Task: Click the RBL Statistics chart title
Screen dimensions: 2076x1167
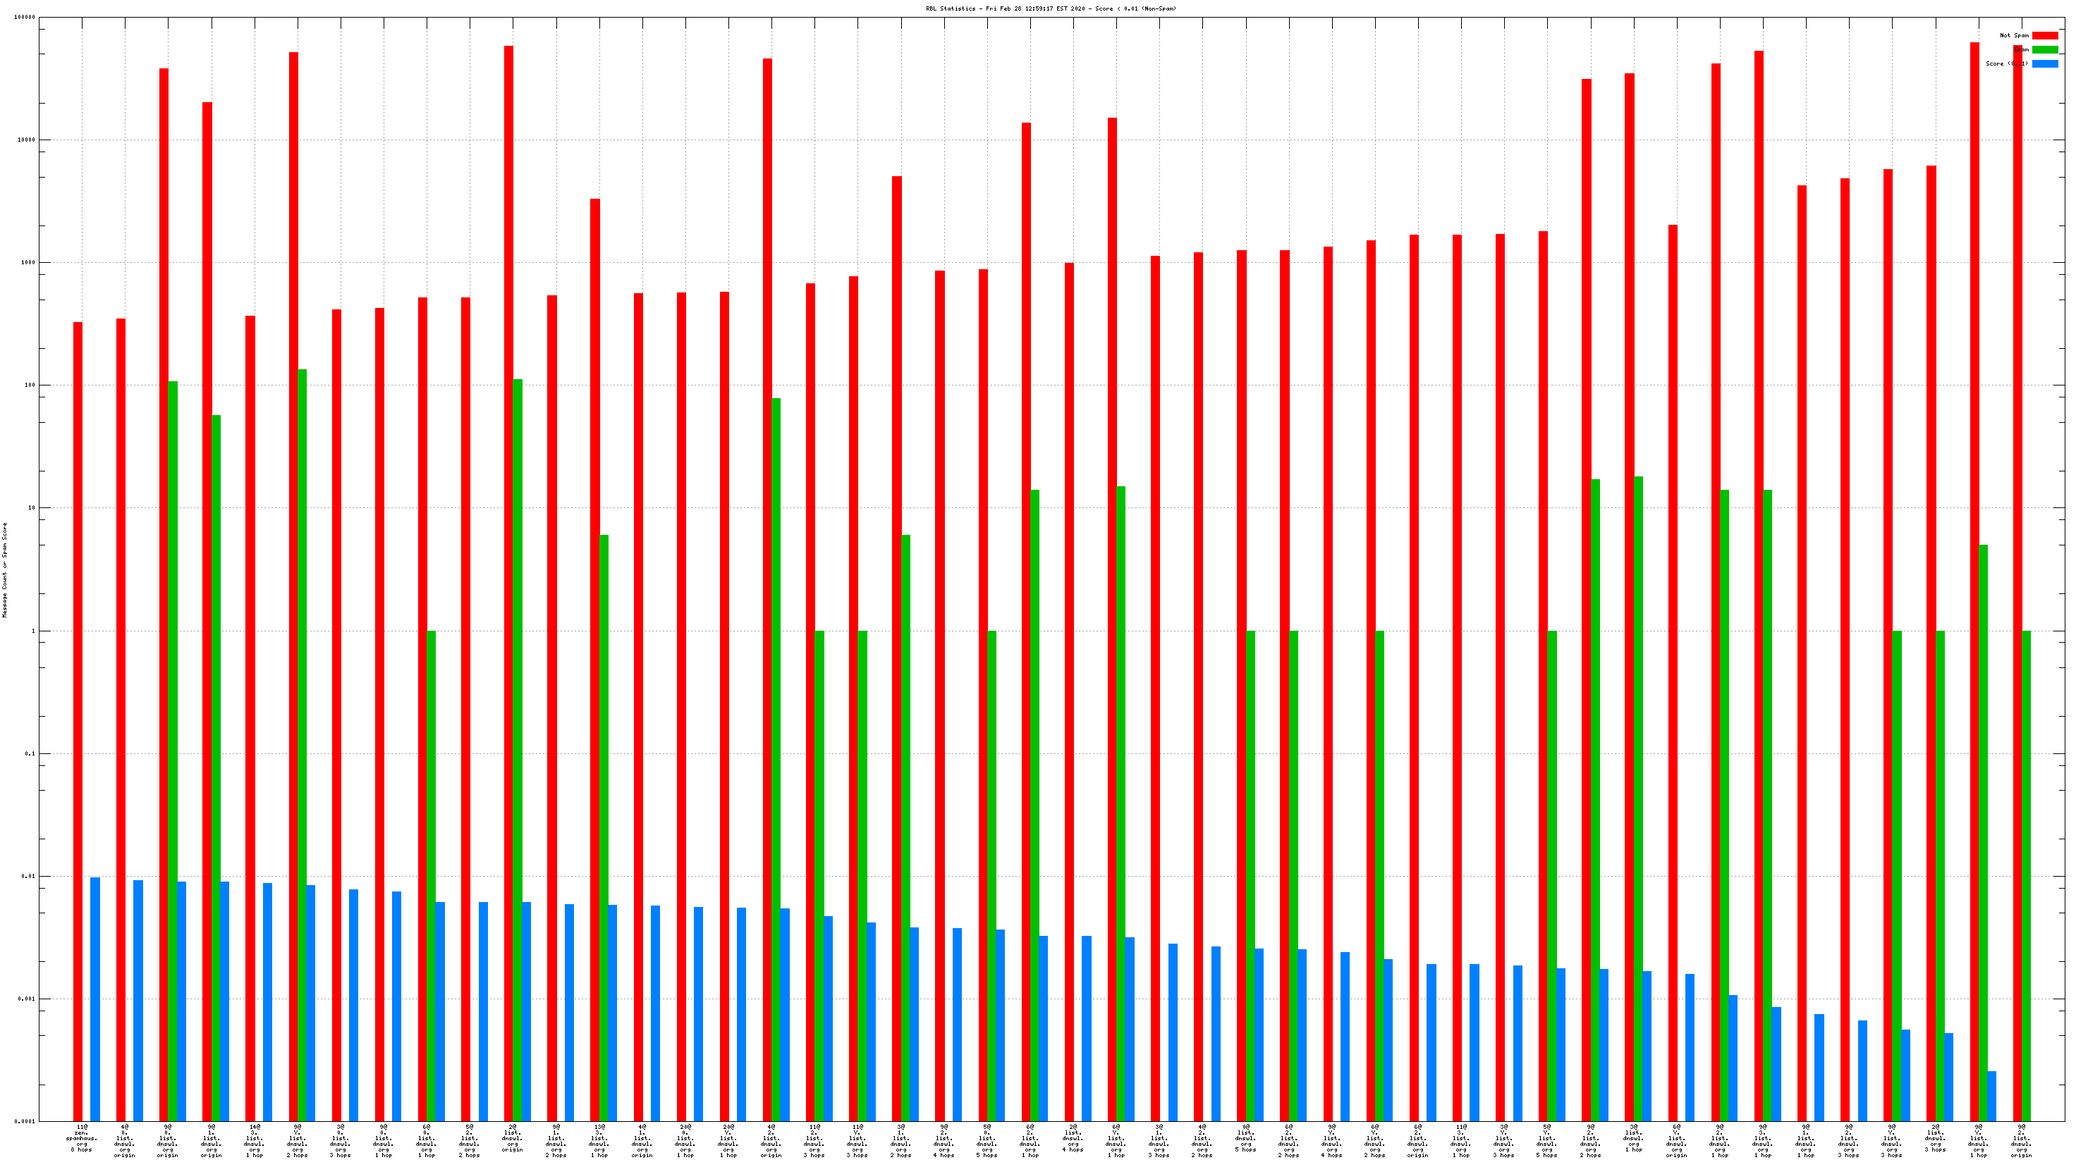Action: tap(1050, 9)
